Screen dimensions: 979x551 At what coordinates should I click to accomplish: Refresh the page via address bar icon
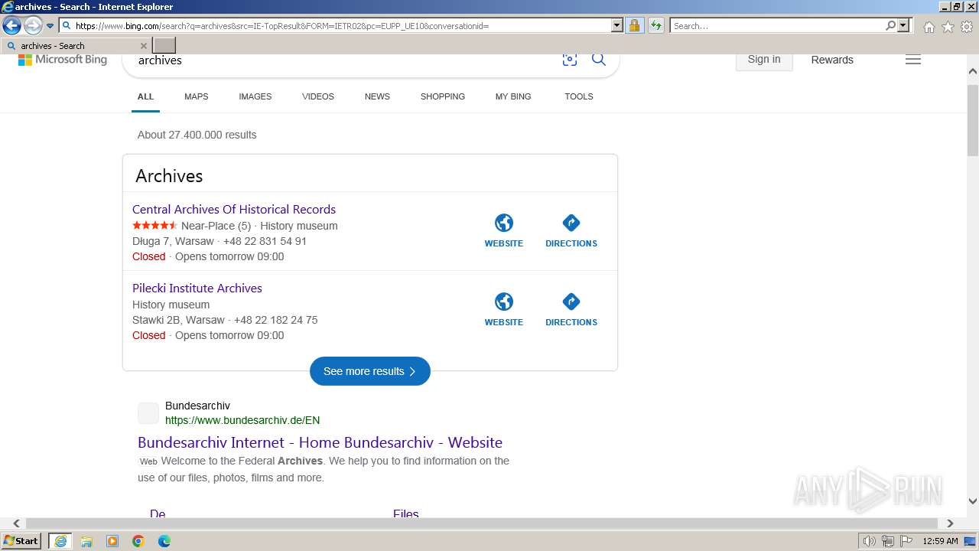pos(655,25)
